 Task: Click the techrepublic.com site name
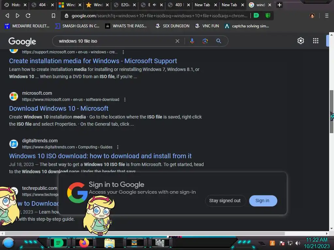click(39, 188)
